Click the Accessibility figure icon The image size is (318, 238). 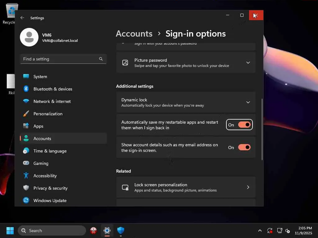[26, 175]
